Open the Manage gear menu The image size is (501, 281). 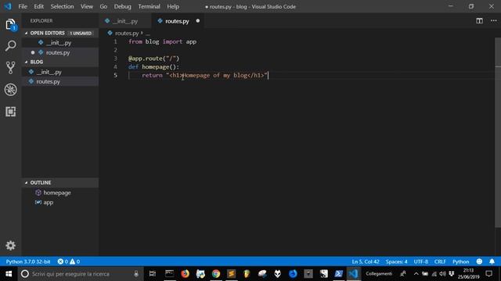[x=10, y=245]
